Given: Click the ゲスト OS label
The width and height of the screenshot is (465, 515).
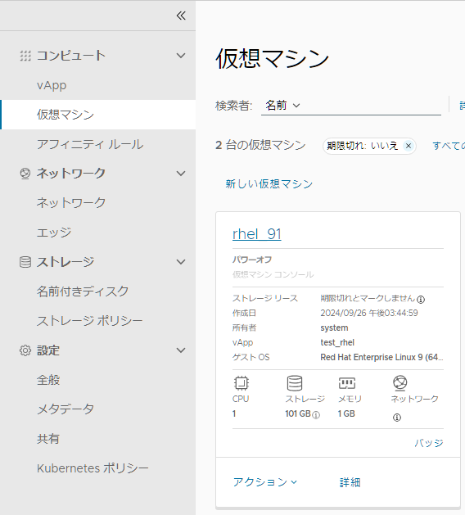Looking at the screenshot, I should click(251, 357).
